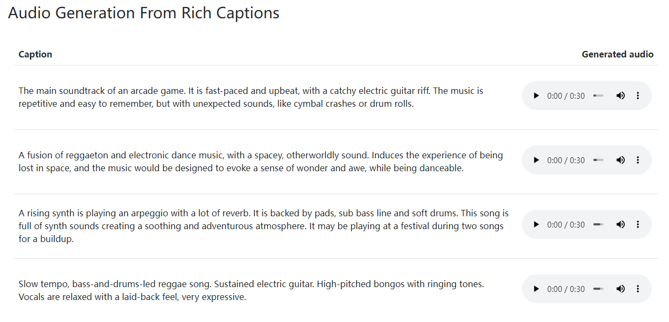Click the Audio Generation From Rich Captions heading

pyautogui.click(x=144, y=13)
